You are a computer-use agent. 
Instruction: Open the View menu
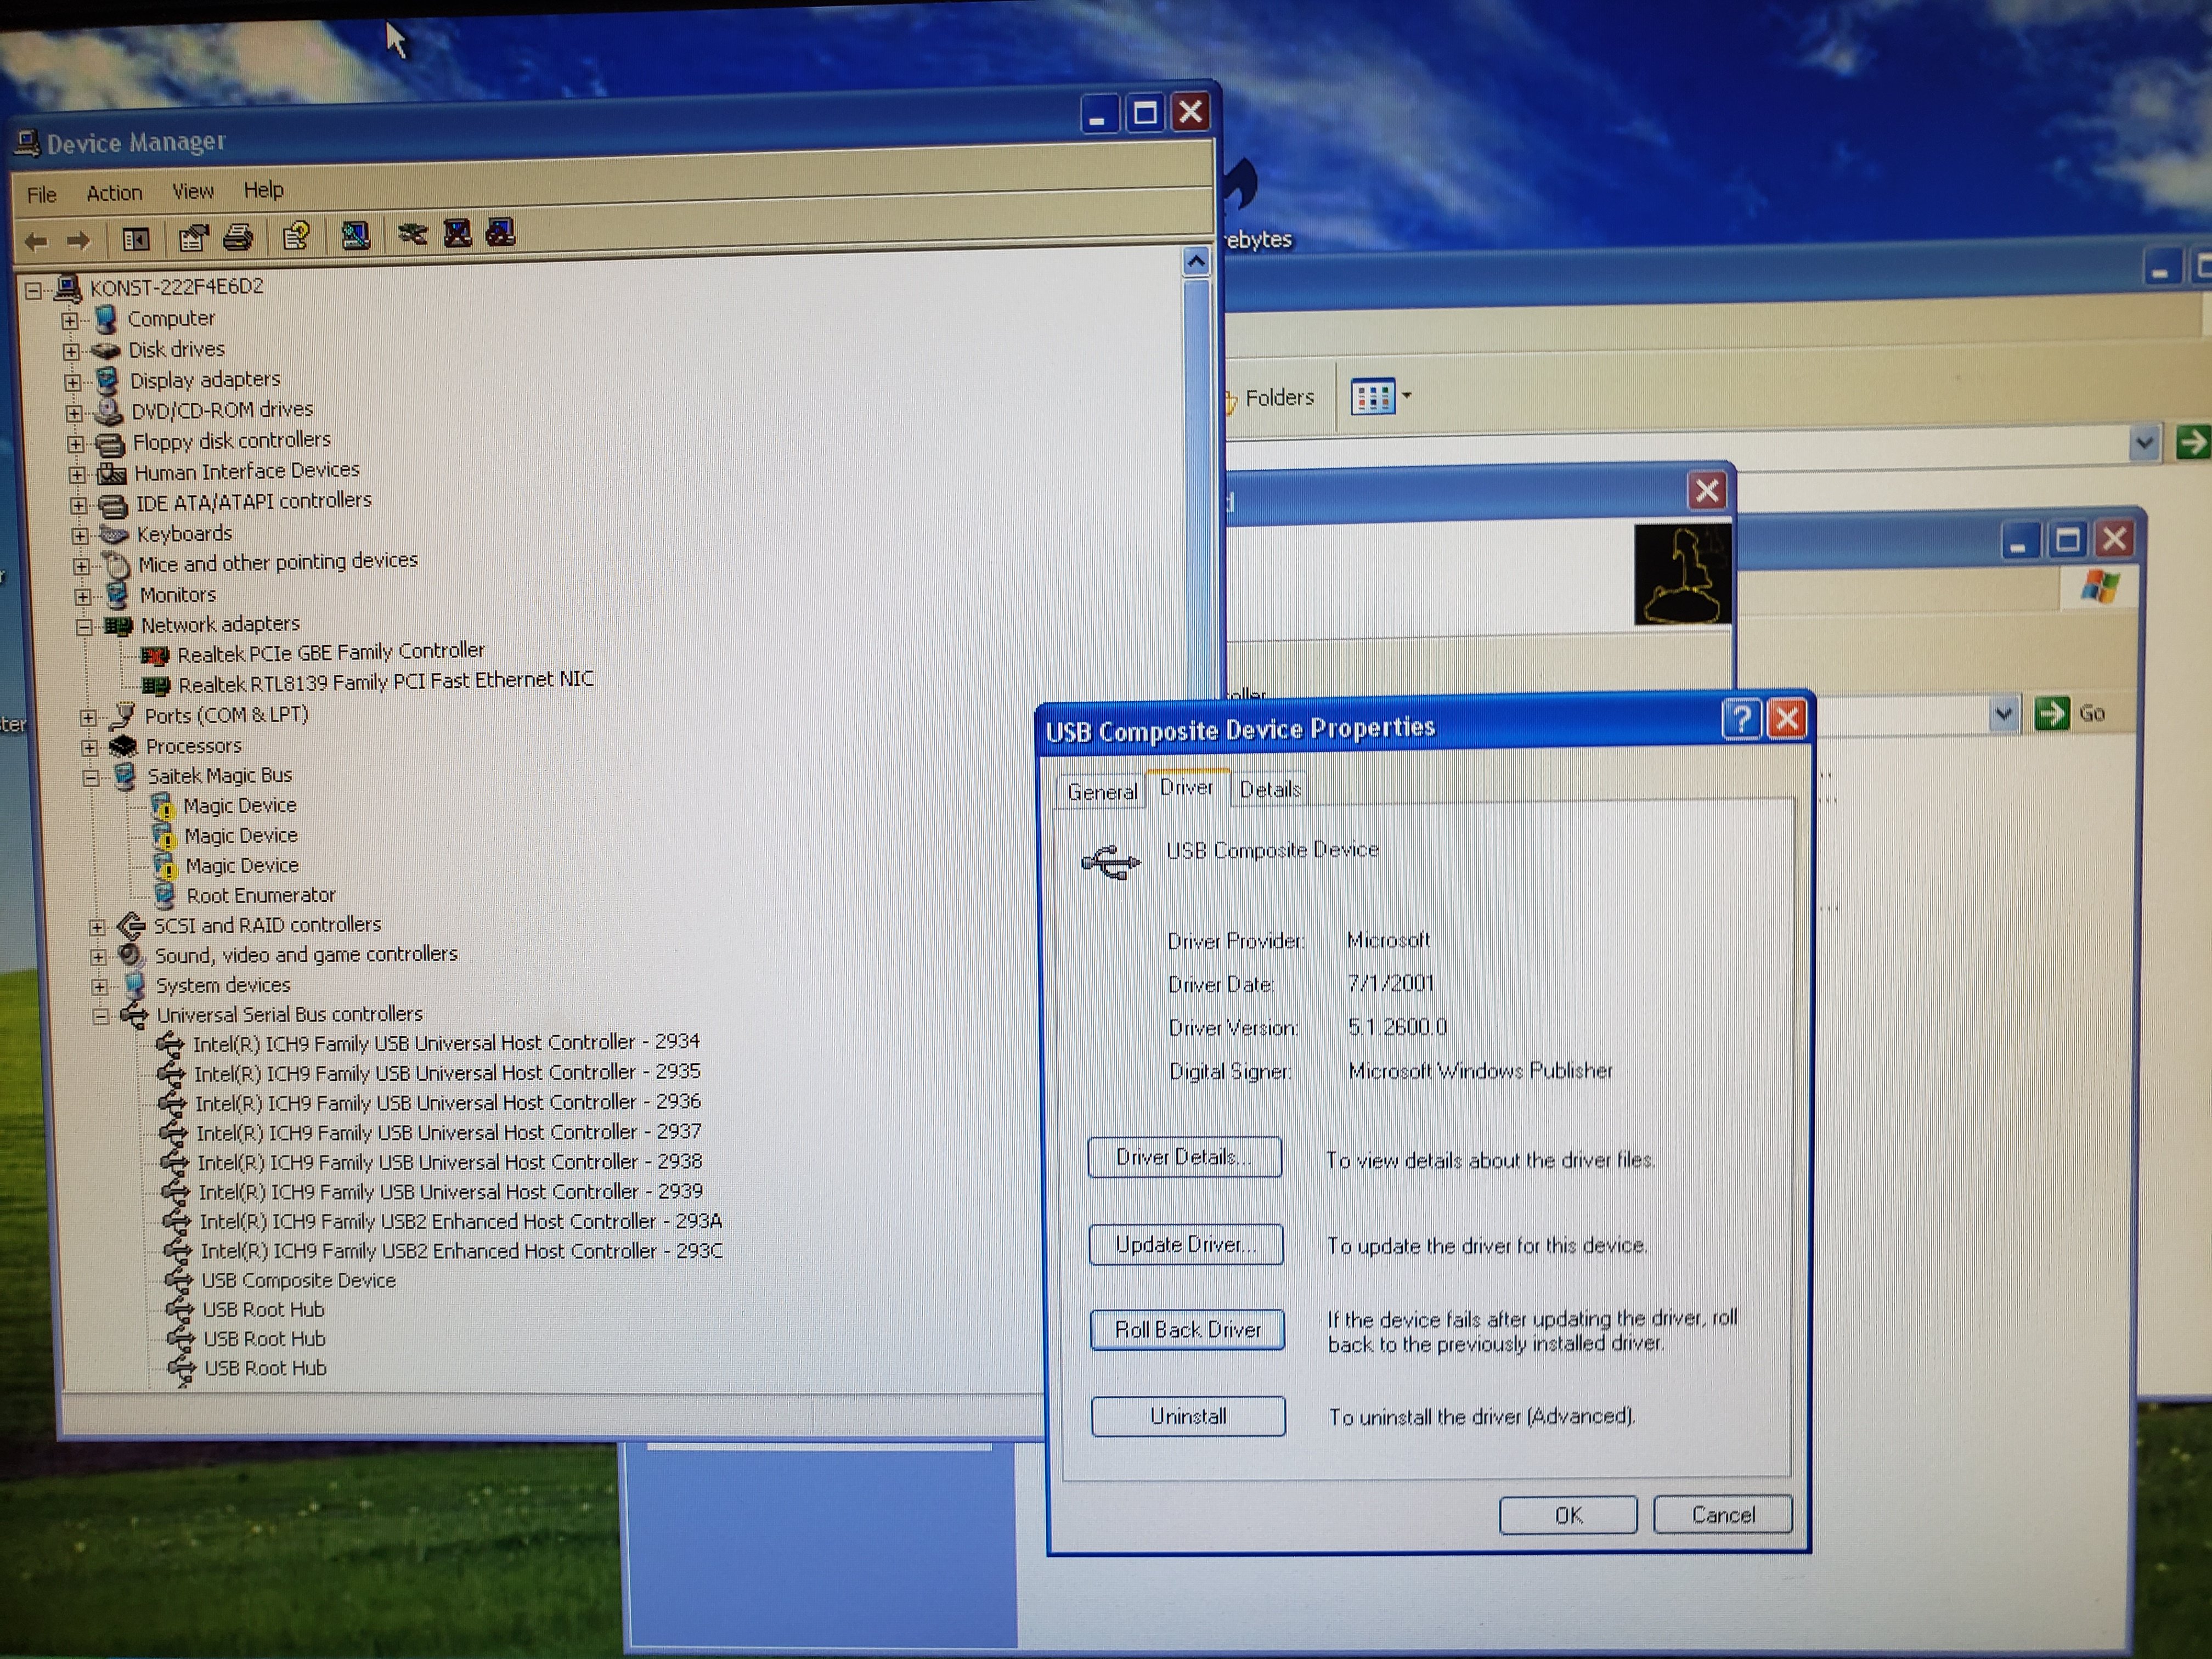coord(192,191)
